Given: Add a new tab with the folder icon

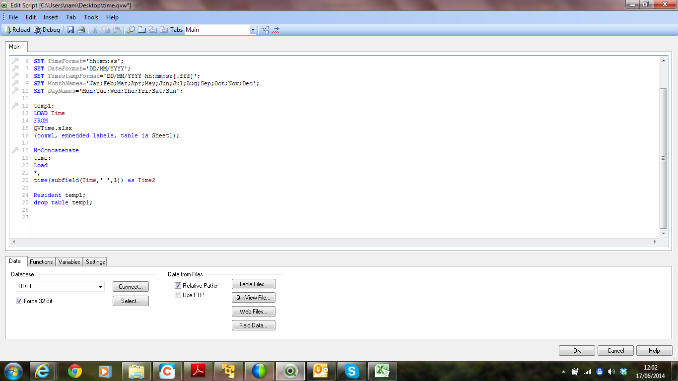Looking at the screenshot, I should pos(142,30).
